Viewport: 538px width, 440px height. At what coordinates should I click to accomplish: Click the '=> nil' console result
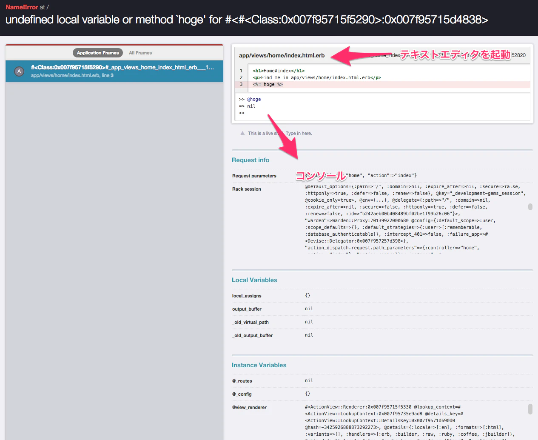pyautogui.click(x=247, y=106)
